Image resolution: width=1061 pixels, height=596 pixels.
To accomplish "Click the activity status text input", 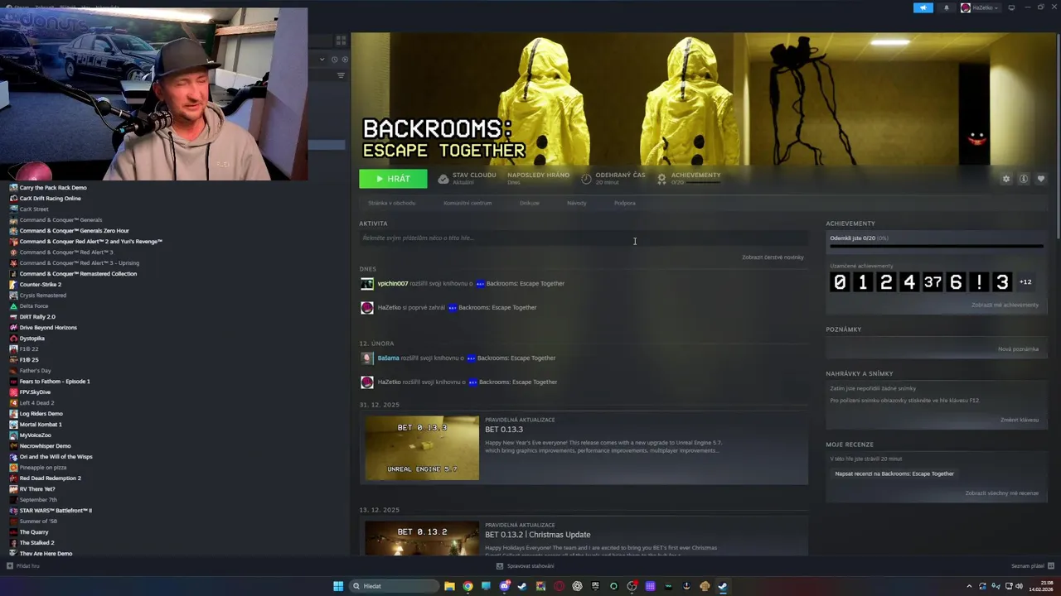I will tap(583, 238).
